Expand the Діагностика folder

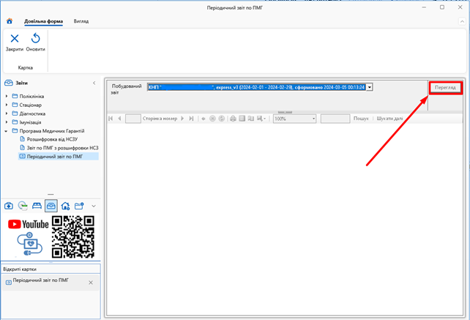click(x=7, y=114)
